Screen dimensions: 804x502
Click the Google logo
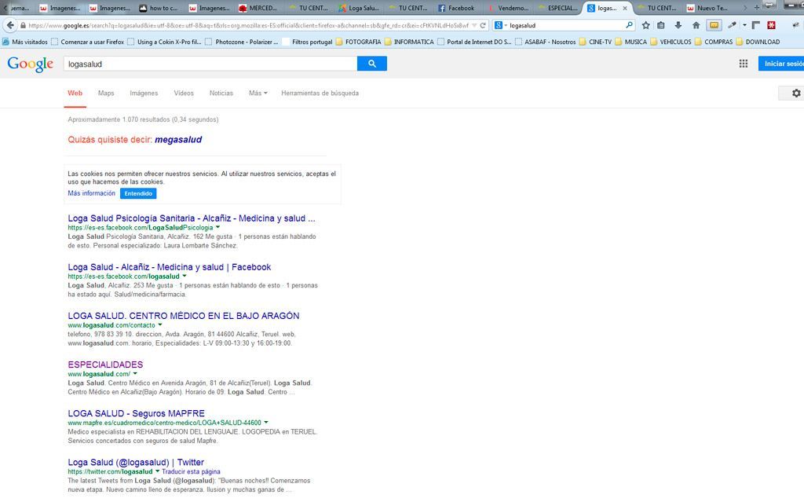pos(31,64)
